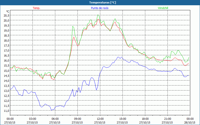This screenshot has height=125, width=200.
Task: Click the '15:00' time axis label
Action: [122, 119]
